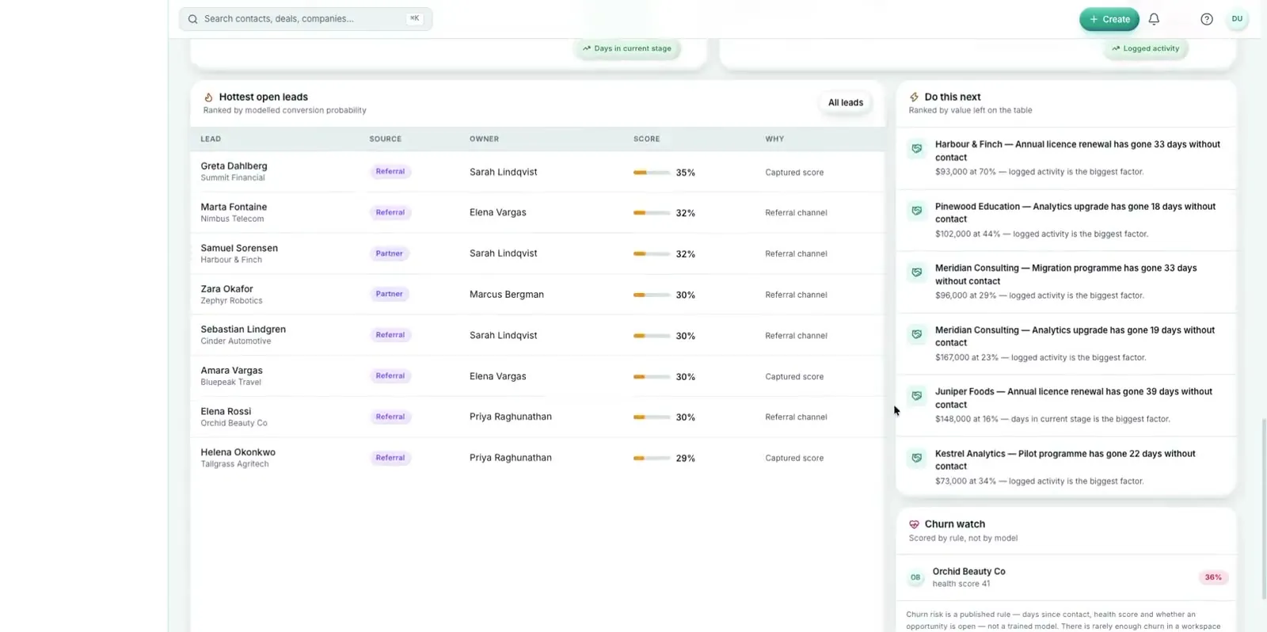
Task: Click the Harbour & Finch renewal task icon
Action: click(x=917, y=148)
